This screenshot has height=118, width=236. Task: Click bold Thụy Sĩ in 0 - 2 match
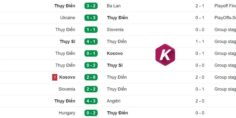pyautogui.click(x=115, y=65)
